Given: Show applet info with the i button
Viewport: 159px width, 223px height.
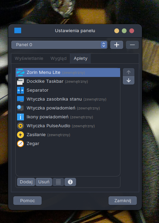Looking at the screenshot, I should click(x=70, y=182).
